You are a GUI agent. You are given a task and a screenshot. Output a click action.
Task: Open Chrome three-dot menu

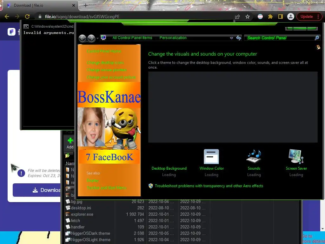318,17
